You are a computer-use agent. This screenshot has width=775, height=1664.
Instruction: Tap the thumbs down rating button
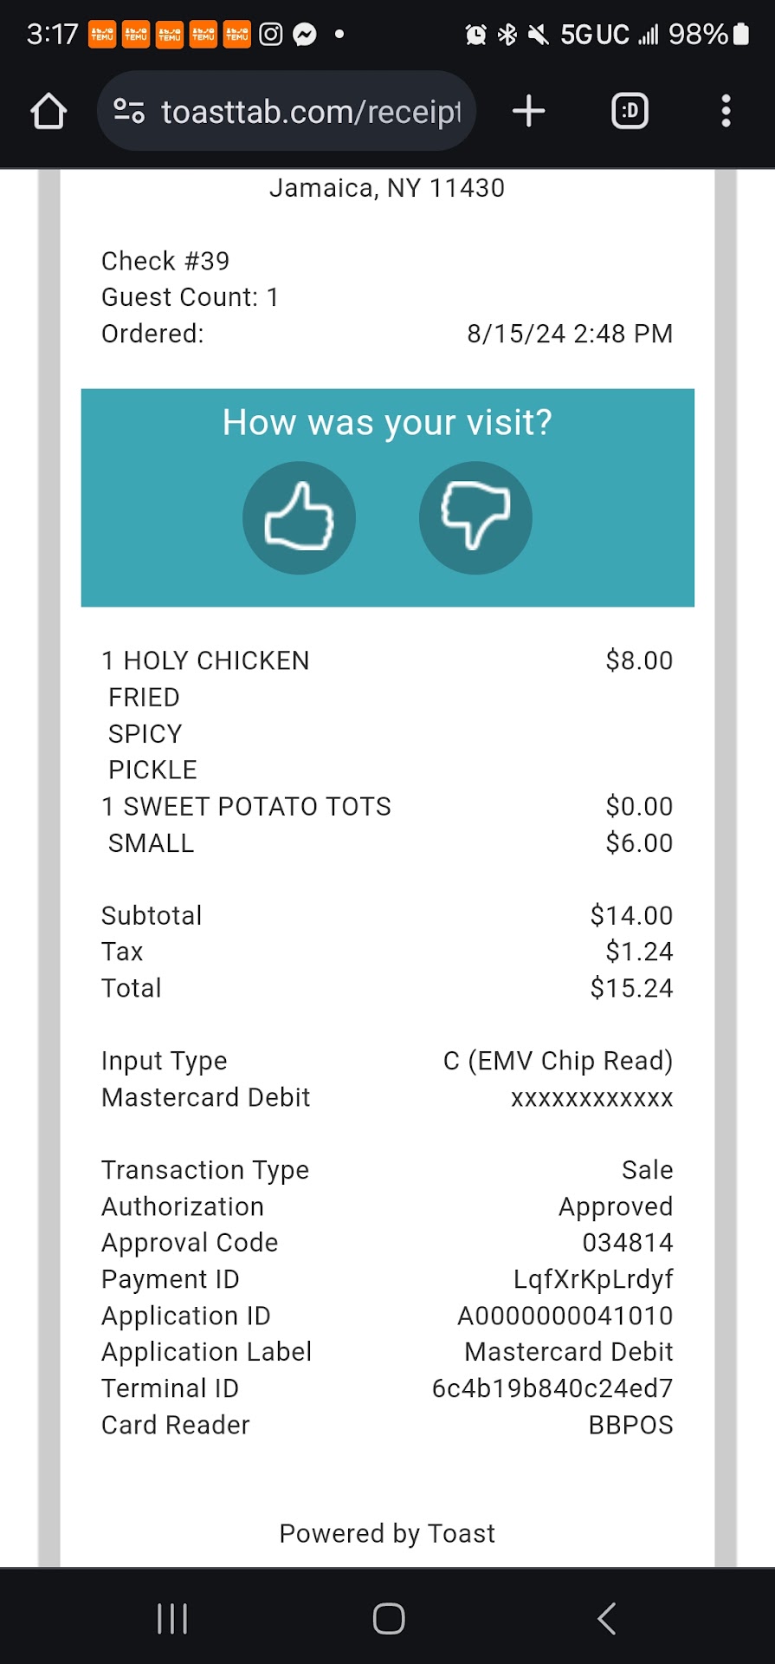point(475,517)
